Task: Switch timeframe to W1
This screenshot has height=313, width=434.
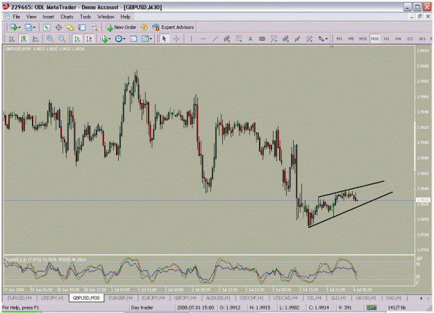Action: click(422, 39)
